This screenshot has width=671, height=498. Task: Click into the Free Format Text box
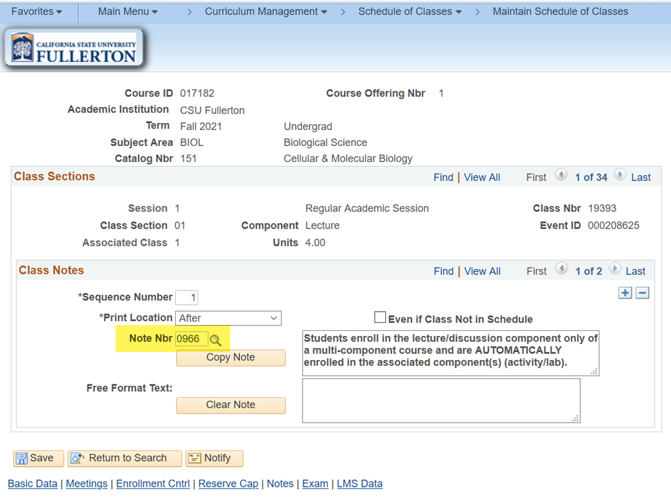coord(440,401)
